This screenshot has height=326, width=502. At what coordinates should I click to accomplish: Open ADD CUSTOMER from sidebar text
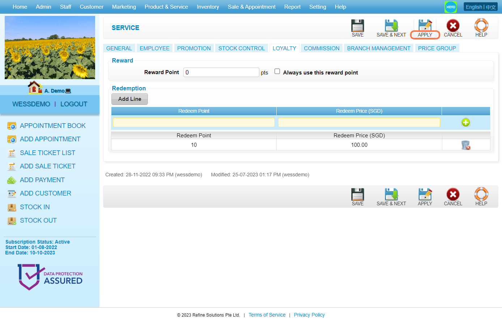46,193
